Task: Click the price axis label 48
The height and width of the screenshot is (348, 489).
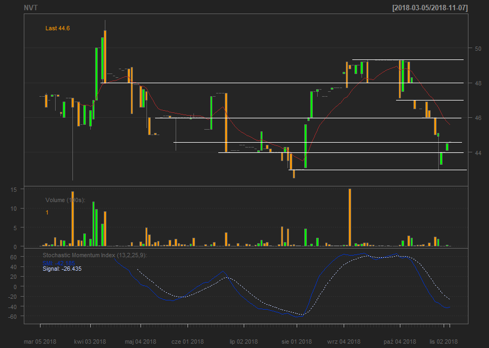Action: tap(478, 83)
